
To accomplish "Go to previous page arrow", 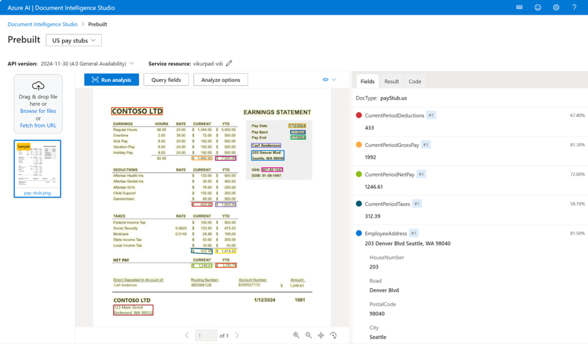I will point(187,336).
